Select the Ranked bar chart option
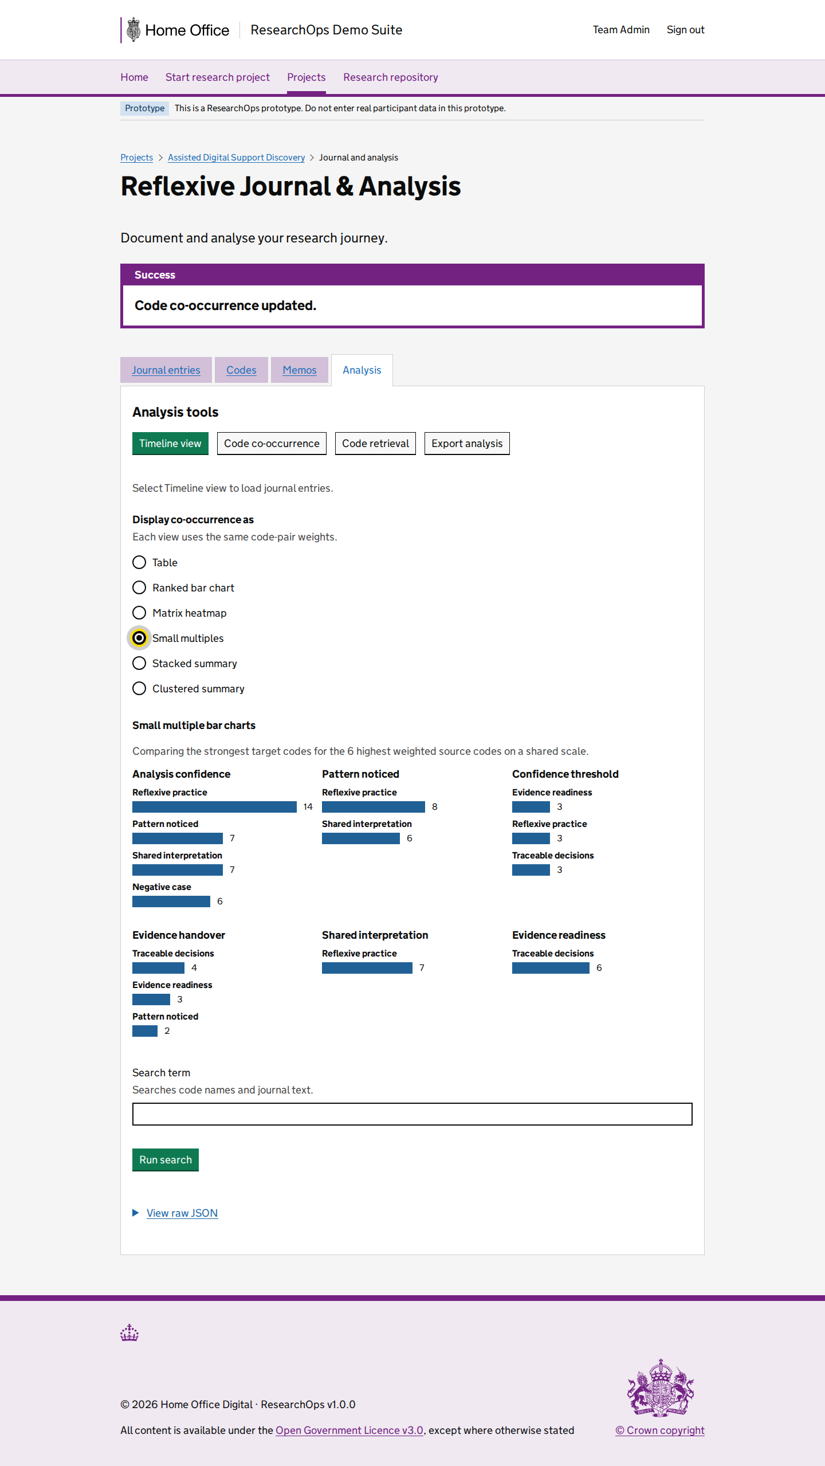The image size is (825, 1466). 139,587
